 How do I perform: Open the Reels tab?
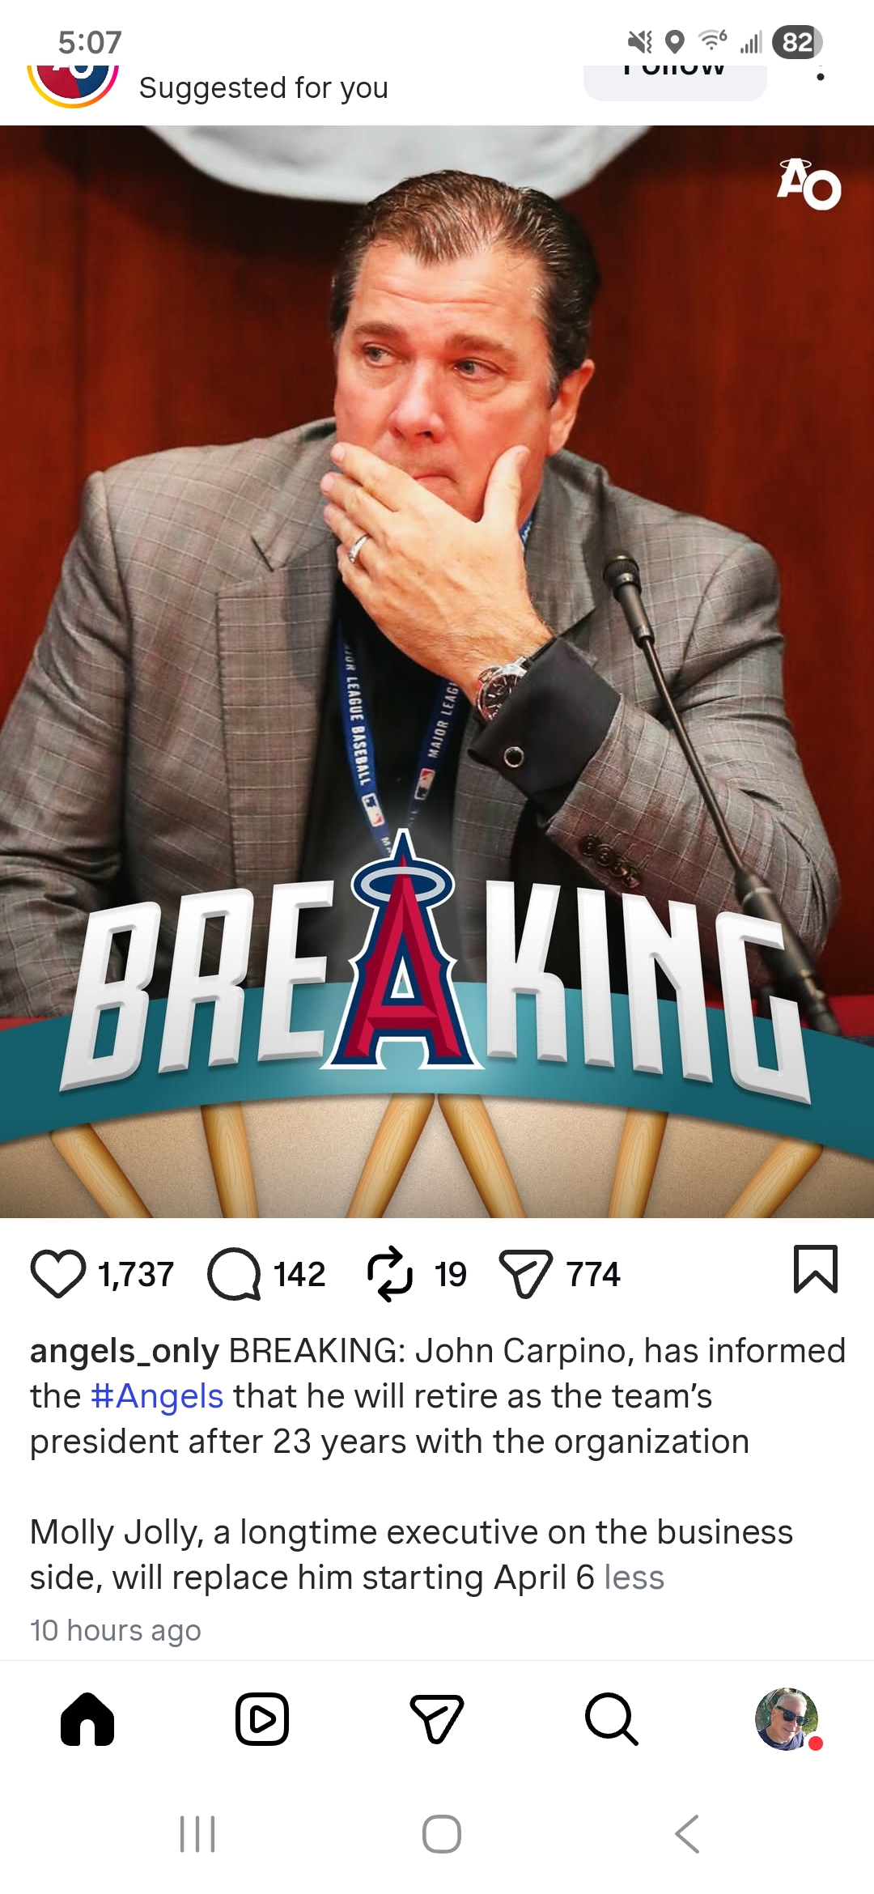coord(262,1719)
